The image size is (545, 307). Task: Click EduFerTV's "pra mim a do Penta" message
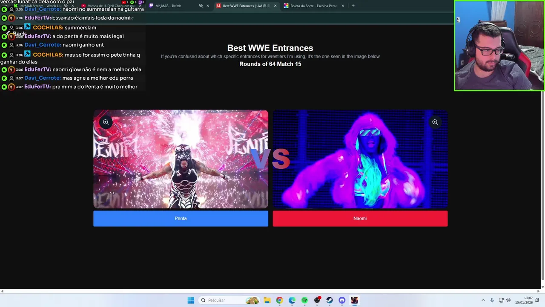95,87
